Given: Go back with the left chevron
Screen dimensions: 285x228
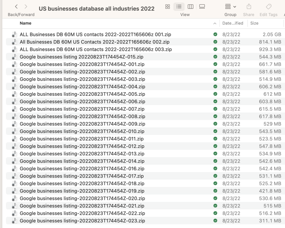Looking at the screenshot, I should coord(16,7).
